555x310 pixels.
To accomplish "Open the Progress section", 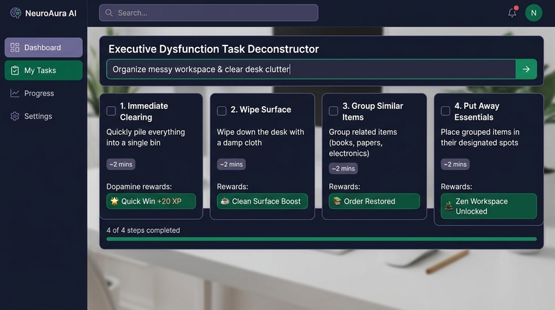I will [43, 93].
